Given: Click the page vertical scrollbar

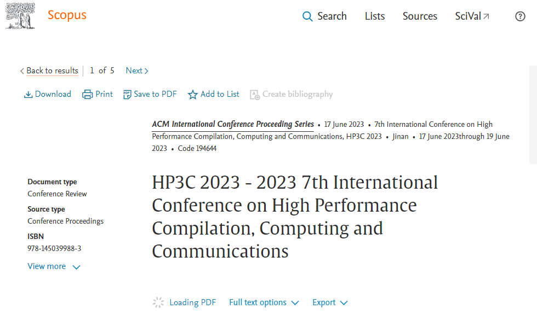Looking at the screenshot, I should coord(533,115).
